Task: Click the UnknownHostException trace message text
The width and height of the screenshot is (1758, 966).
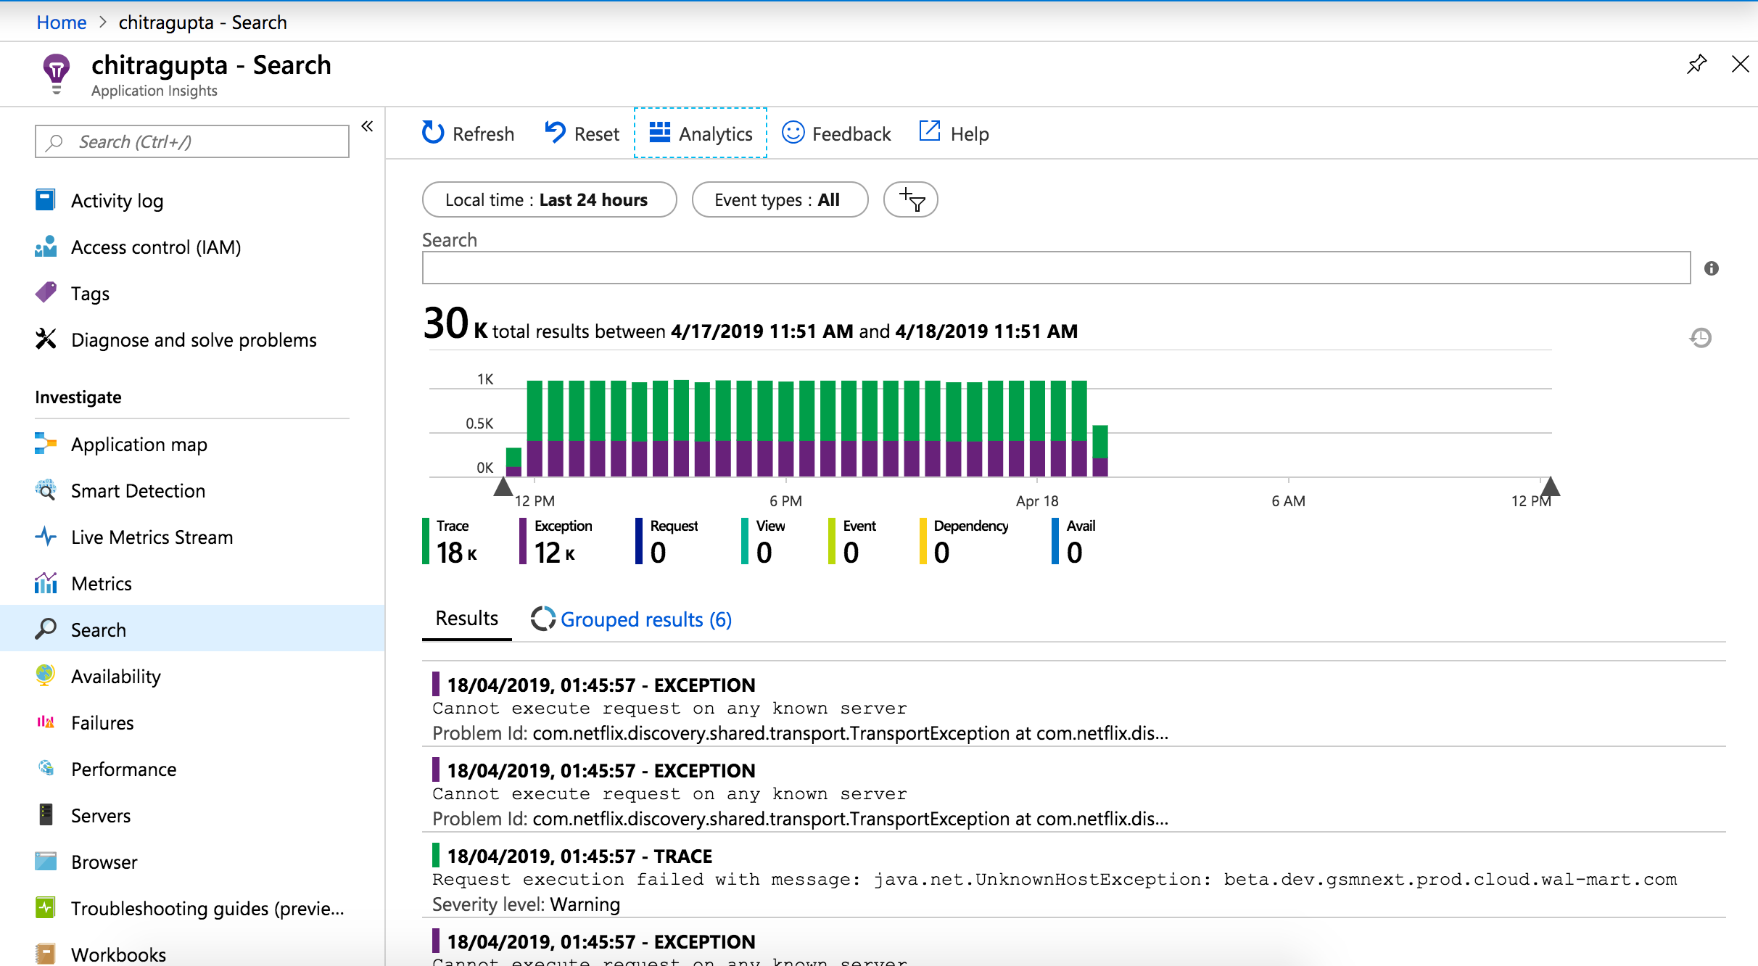Action: click(x=1054, y=879)
